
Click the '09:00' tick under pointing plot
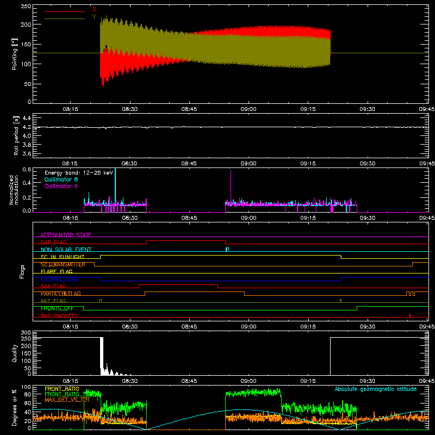coord(248,109)
